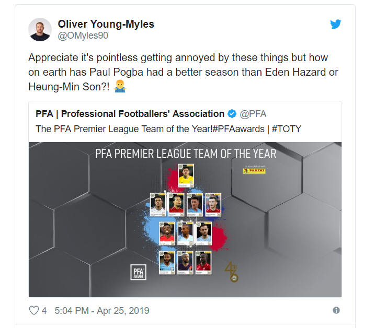Screen dimensions: 386x328
Task: Click the PFA Premier League Team image heading
Action: click(x=186, y=154)
